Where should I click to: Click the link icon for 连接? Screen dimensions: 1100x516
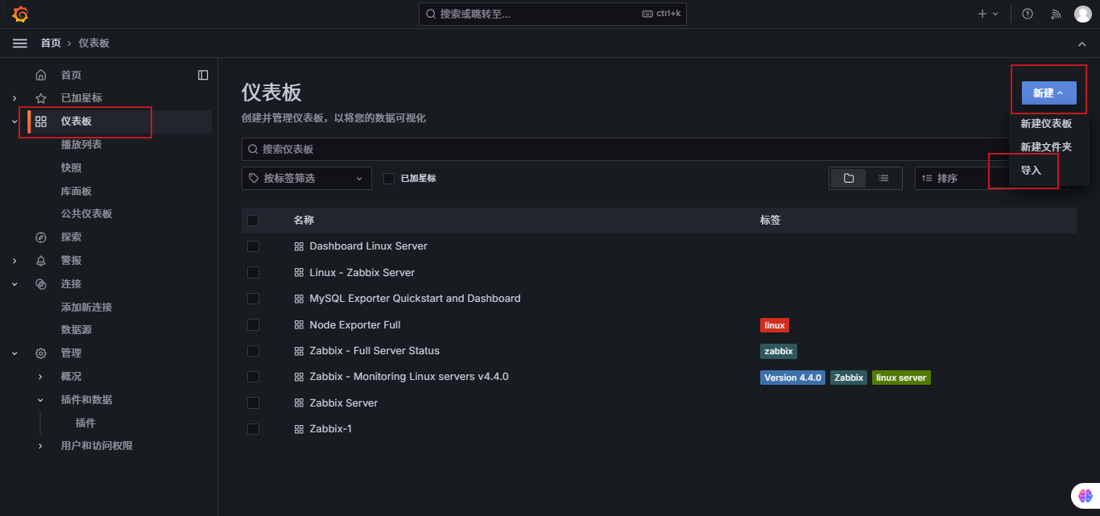pyautogui.click(x=41, y=284)
